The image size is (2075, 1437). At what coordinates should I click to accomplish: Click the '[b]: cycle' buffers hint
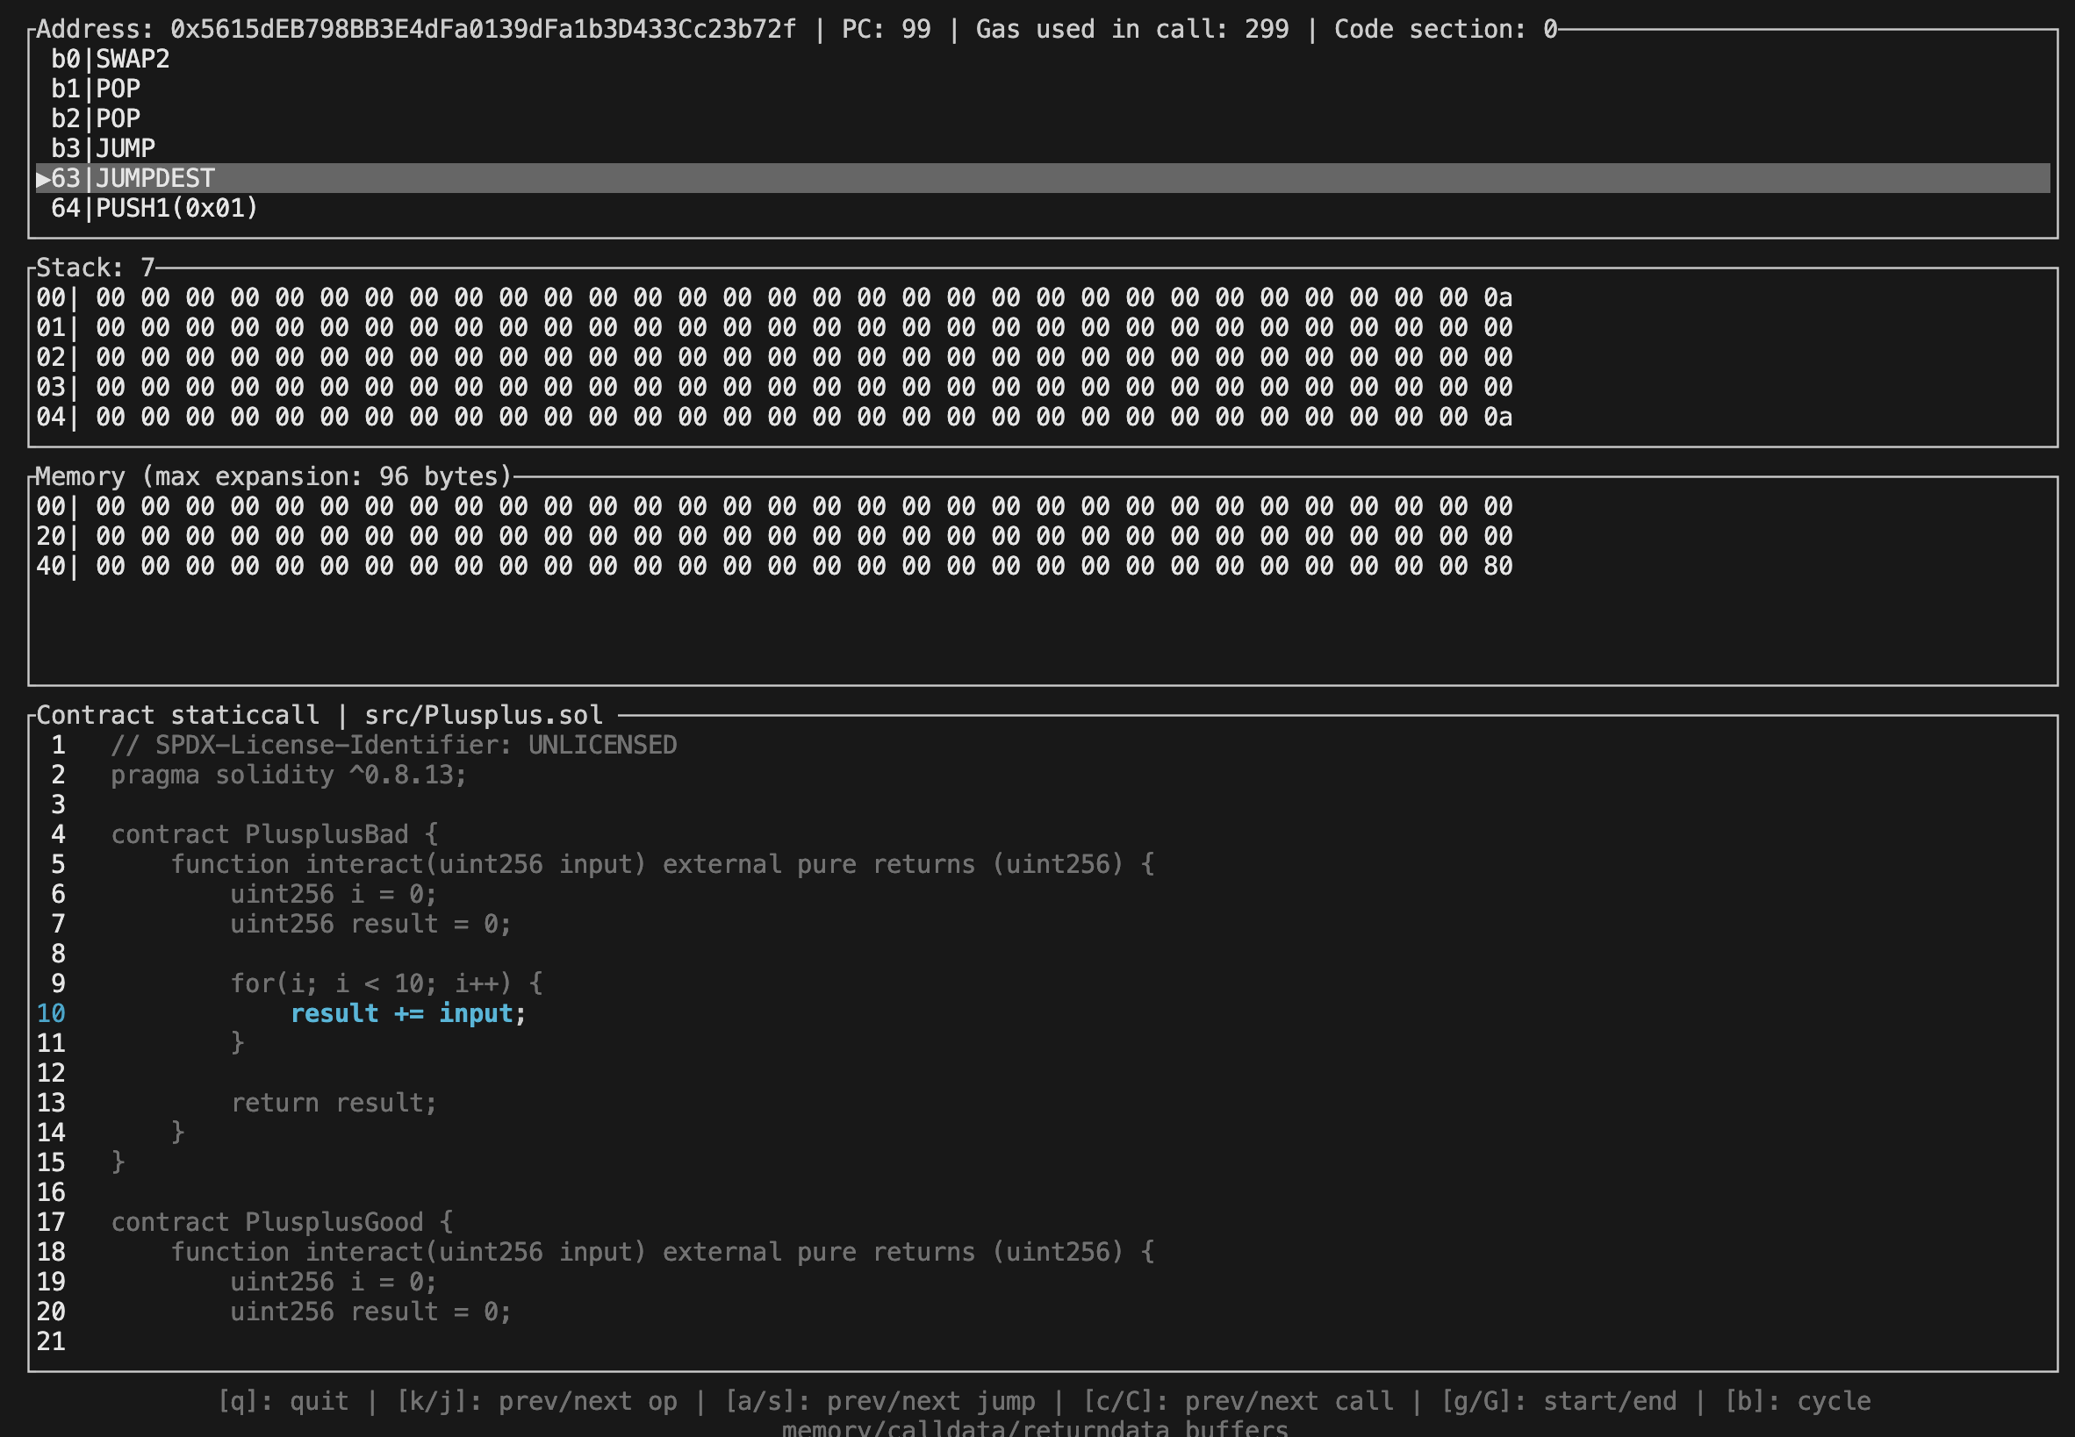(x=1798, y=1402)
